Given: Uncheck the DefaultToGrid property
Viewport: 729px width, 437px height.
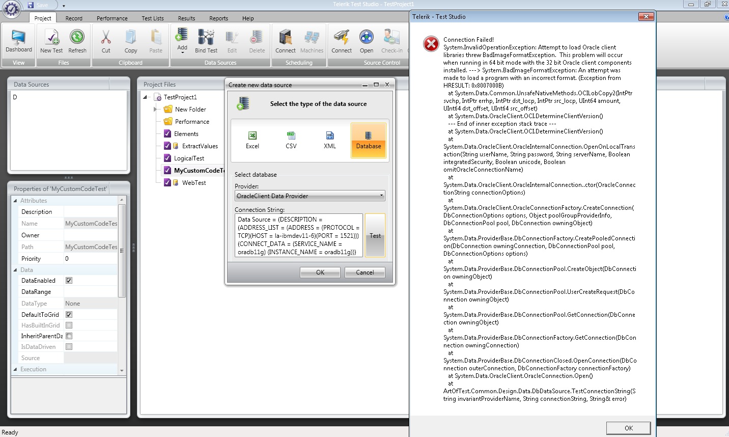Looking at the screenshot, I should coord(69,314).
